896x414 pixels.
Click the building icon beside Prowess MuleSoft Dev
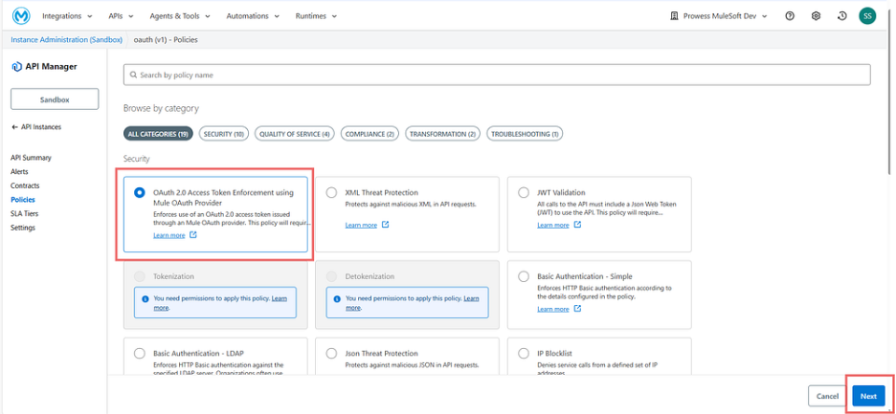(x=674, y=16)
